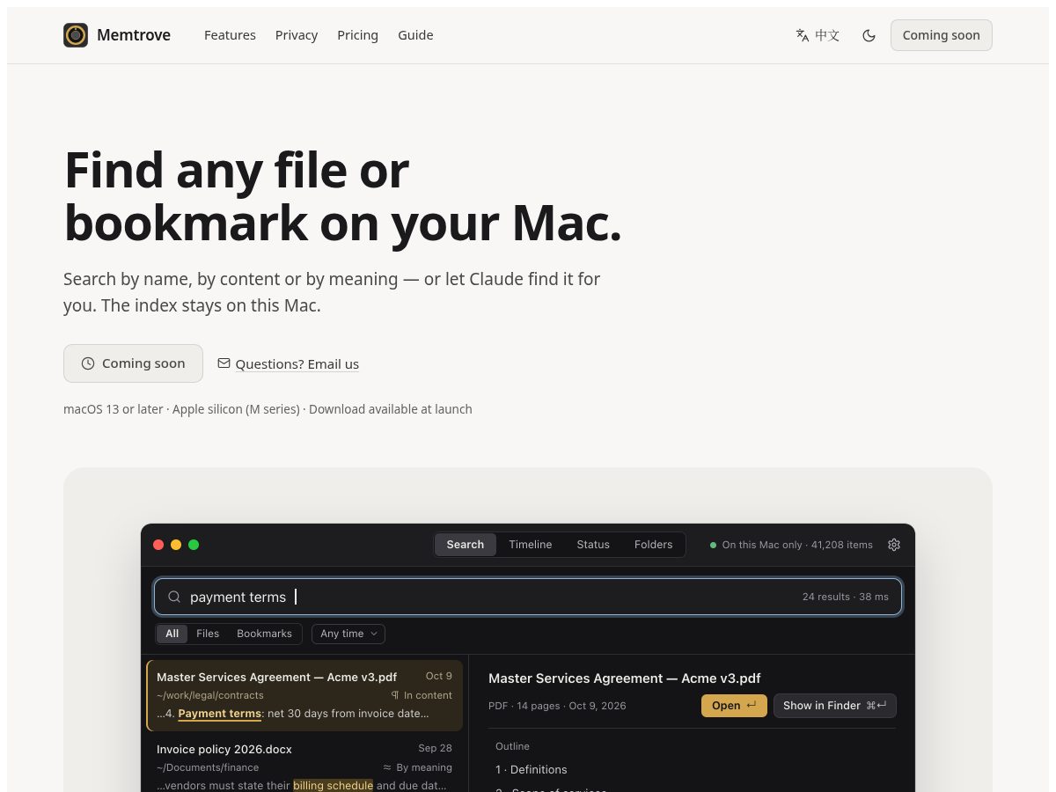Click the Memtrove logo icon

coord(76,35)
